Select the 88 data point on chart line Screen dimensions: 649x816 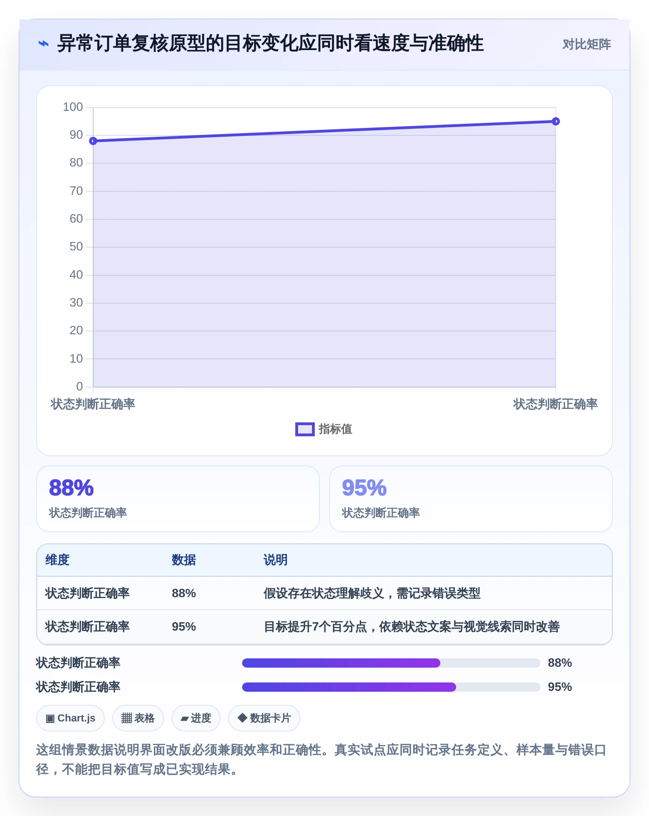tap(93, 141)
